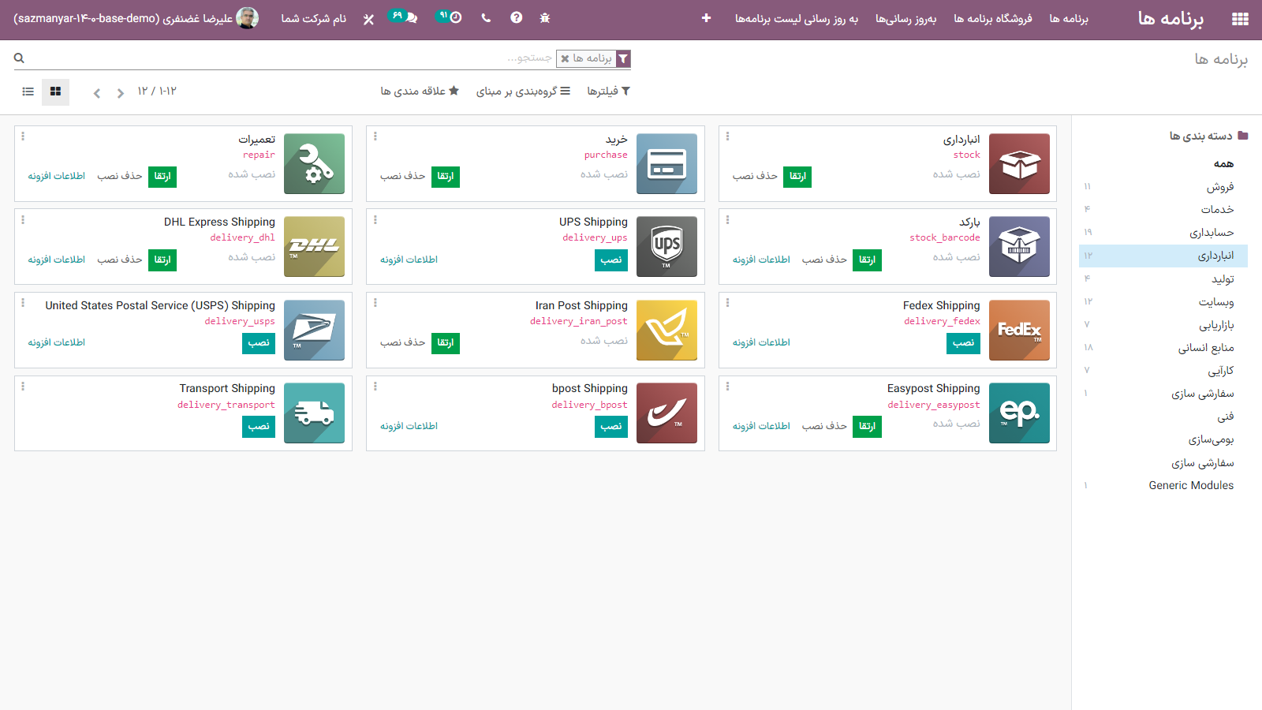Click the FedEx app icon

coord(1019,331)
